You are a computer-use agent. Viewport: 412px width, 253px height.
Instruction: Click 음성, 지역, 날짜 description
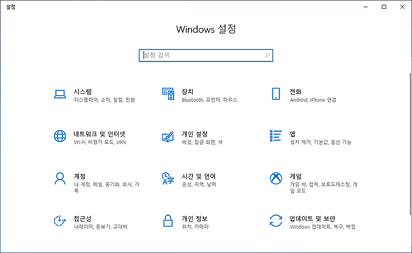(x=199, y=184)
